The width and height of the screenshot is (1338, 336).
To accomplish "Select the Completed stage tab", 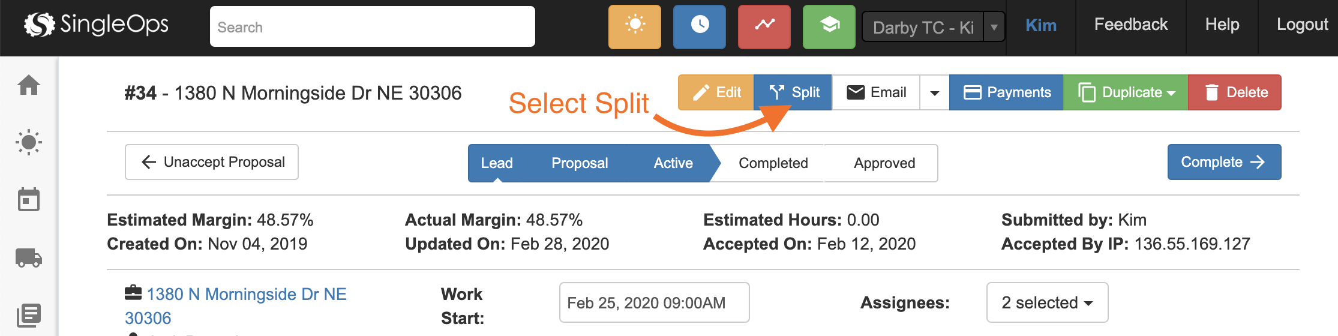I will click(x=773, y=163).
